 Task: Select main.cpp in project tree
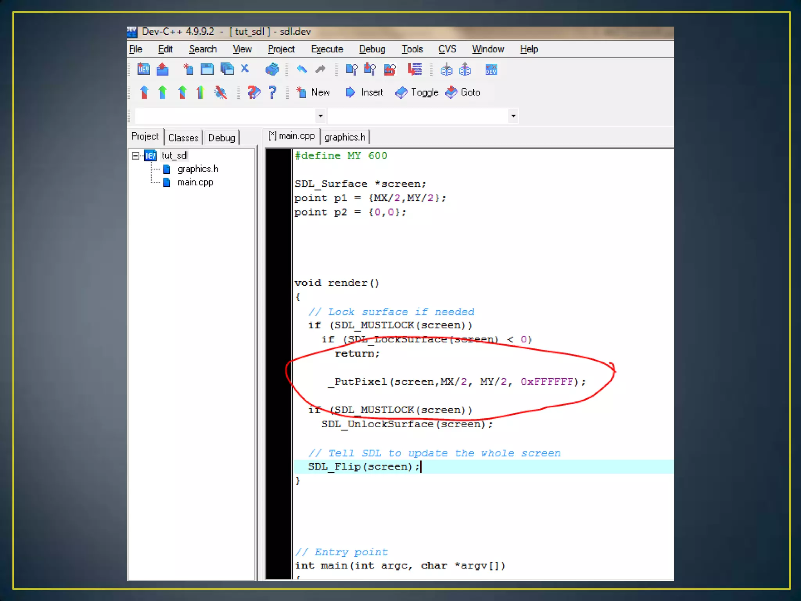point(195,182)
